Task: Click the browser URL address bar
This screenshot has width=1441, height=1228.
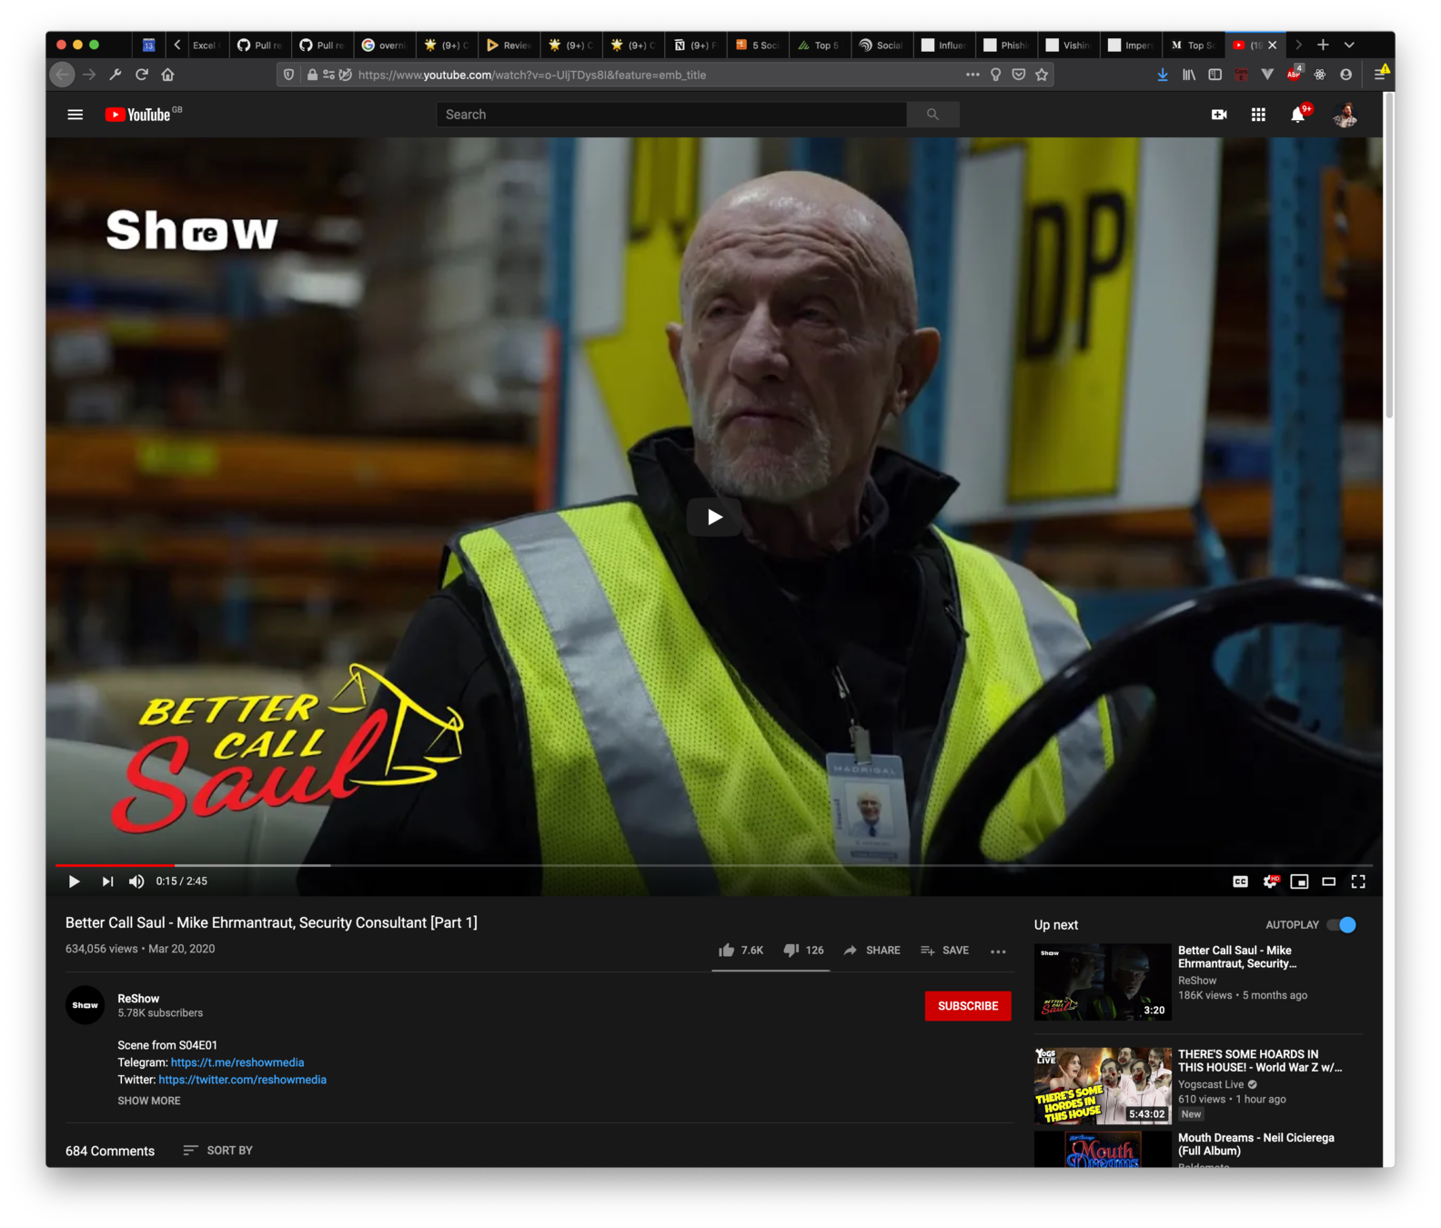Action: [655, 75]
